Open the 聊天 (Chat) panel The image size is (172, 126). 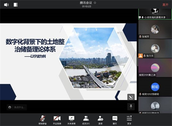115,120
